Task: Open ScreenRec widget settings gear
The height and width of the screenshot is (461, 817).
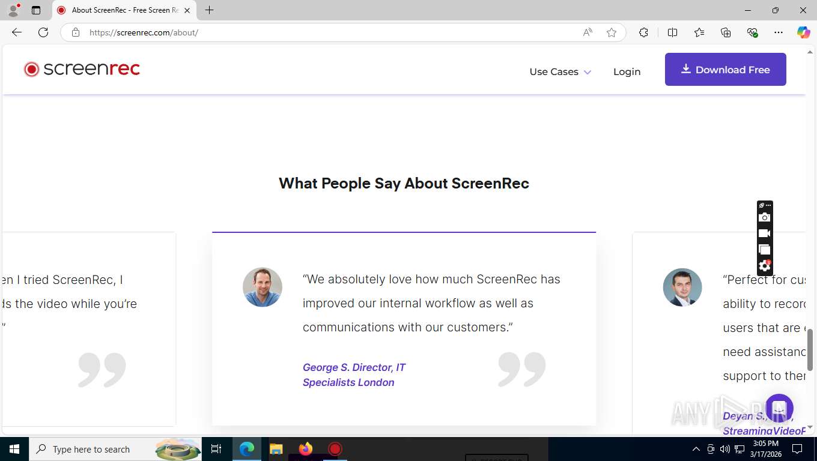Action: click(764, 266)
